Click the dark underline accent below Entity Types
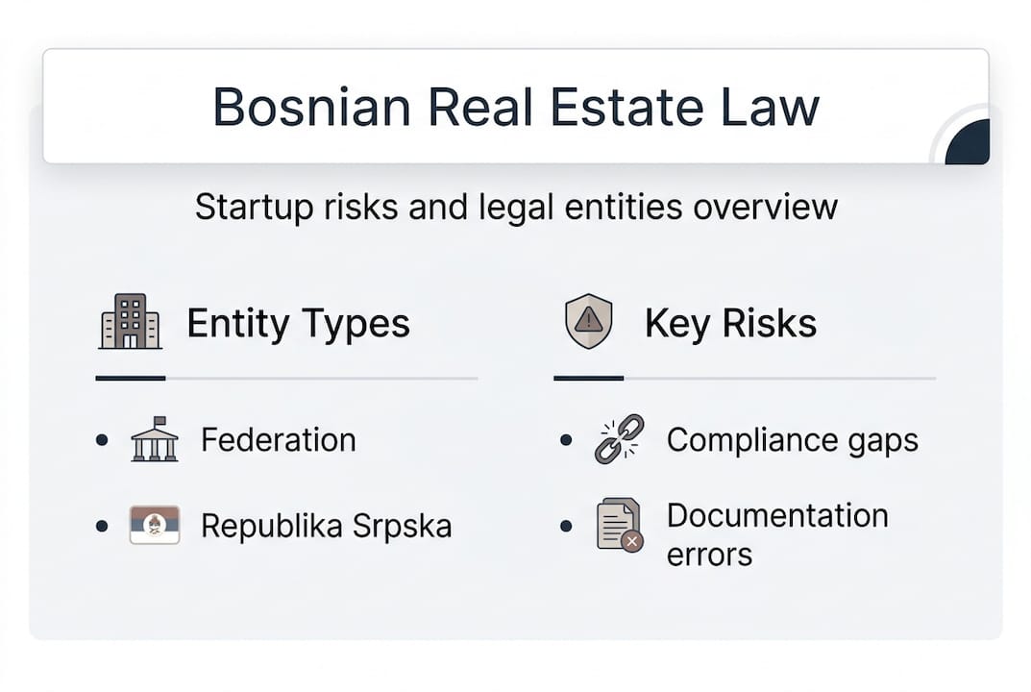The image size is (1031, 692). click(x=131, y=379)
